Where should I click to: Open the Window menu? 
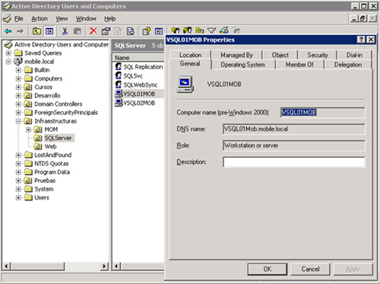tap(86, 18)
